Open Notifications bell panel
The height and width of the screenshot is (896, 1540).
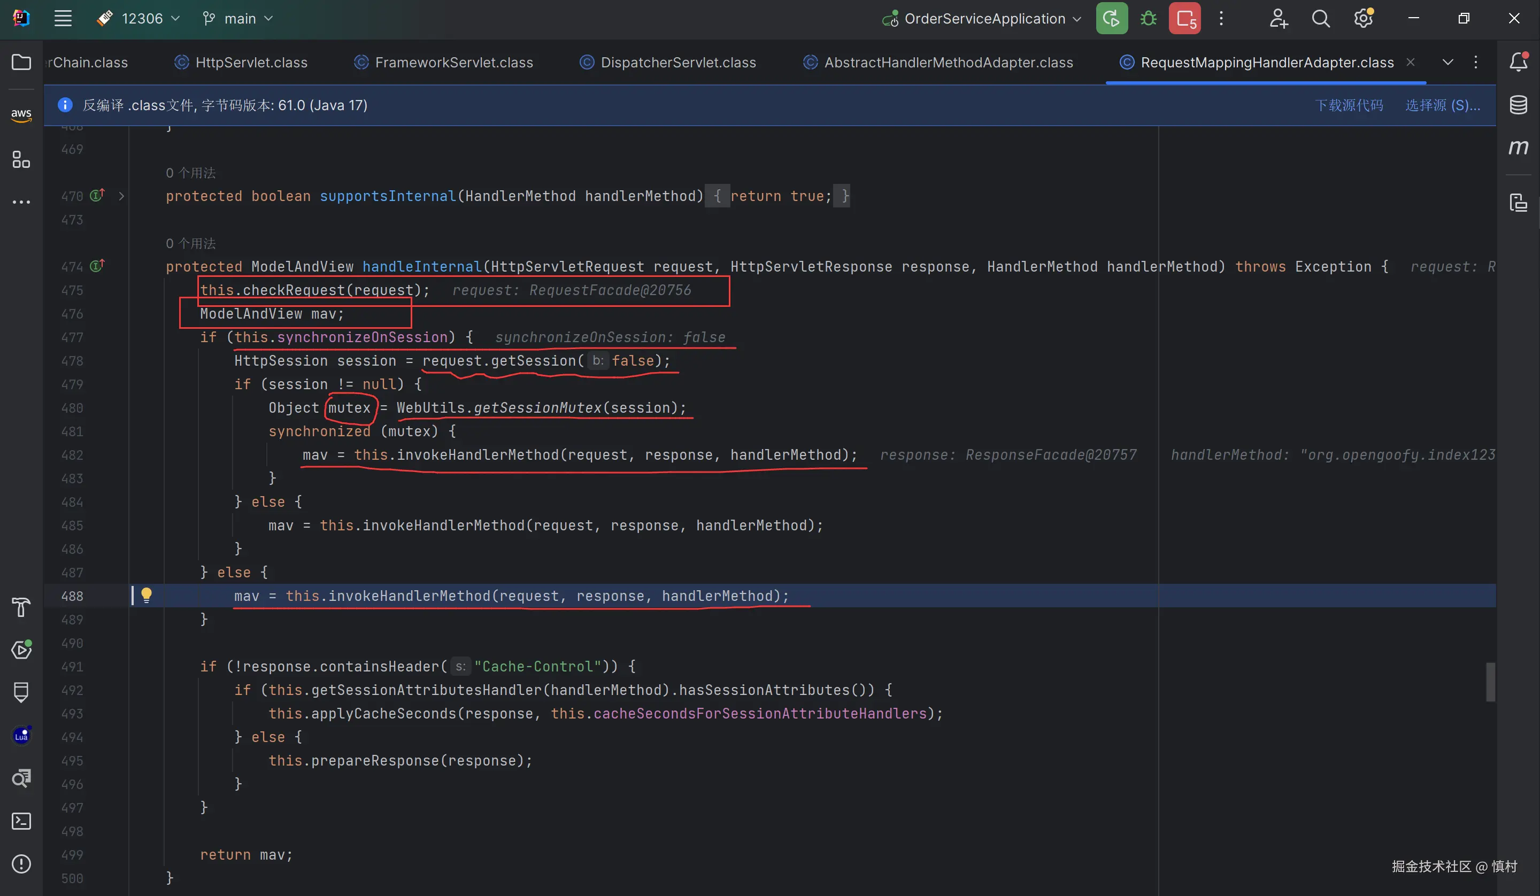click(1518, 61)
